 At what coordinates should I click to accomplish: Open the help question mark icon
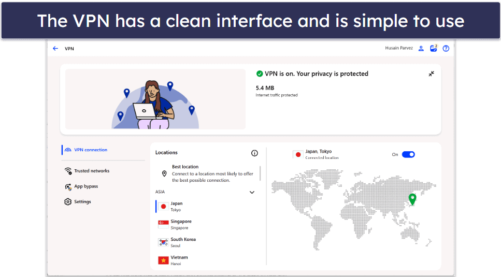point(446,49)
